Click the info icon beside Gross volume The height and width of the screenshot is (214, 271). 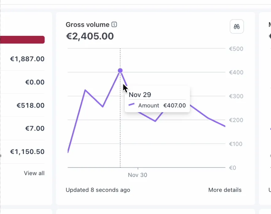114,25
